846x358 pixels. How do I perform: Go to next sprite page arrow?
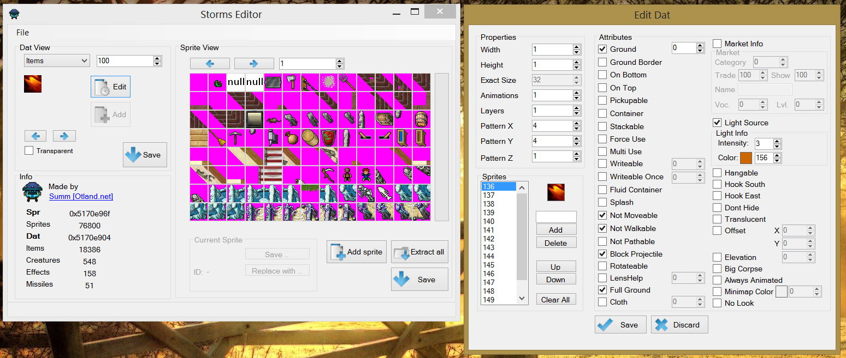[253, 63]
